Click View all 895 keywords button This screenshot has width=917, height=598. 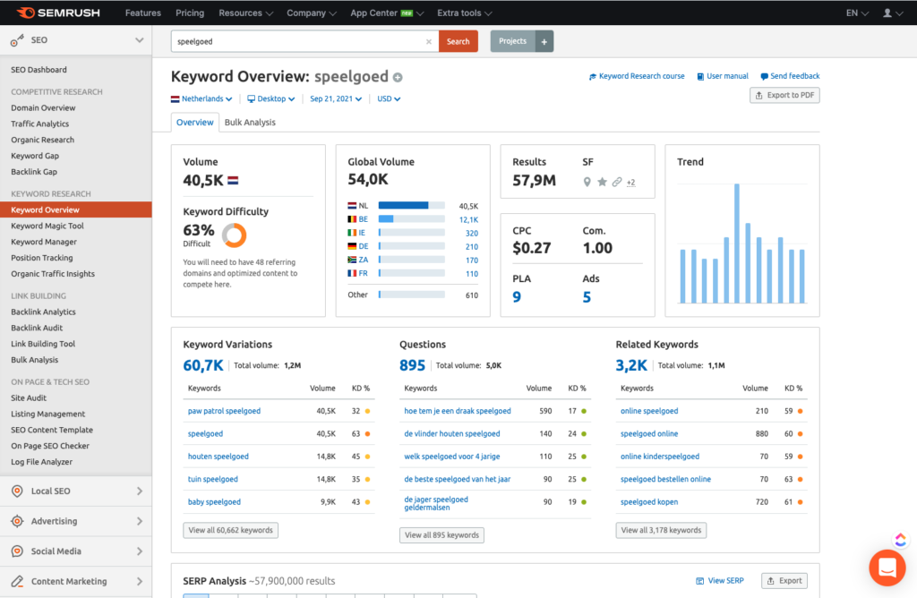(x=441, y=534)
